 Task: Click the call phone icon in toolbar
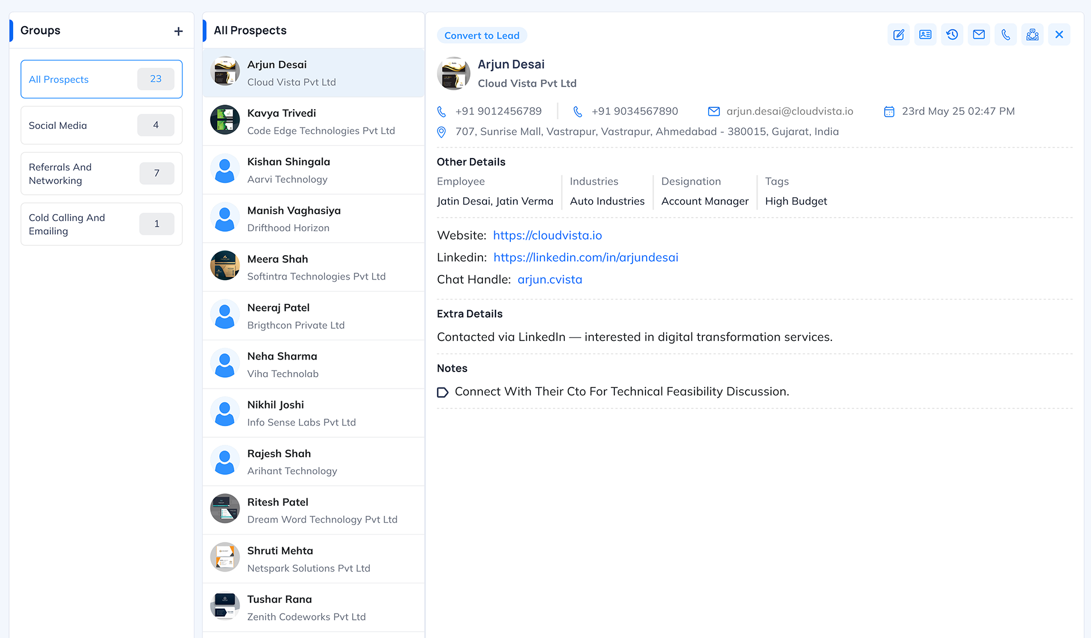1005,35
